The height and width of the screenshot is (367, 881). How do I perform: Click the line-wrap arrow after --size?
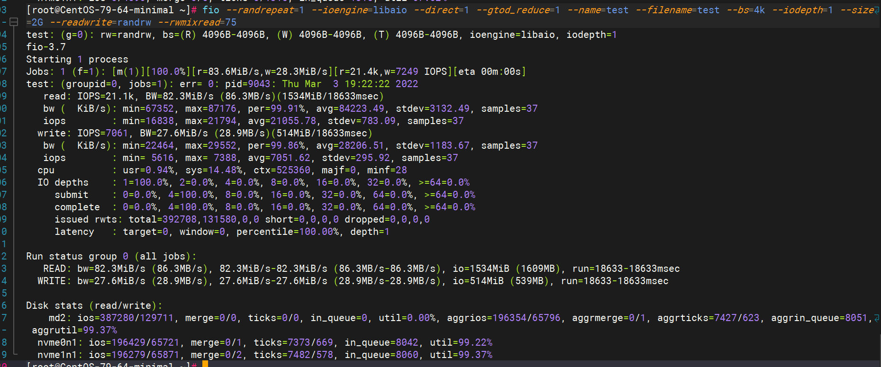point(878,10)
